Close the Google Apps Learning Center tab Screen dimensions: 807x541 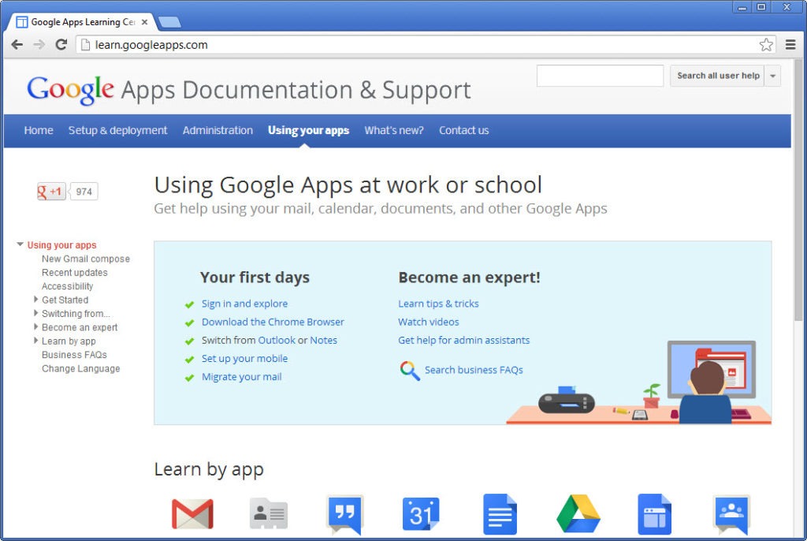pyautogui.click(x=145, y=22)
